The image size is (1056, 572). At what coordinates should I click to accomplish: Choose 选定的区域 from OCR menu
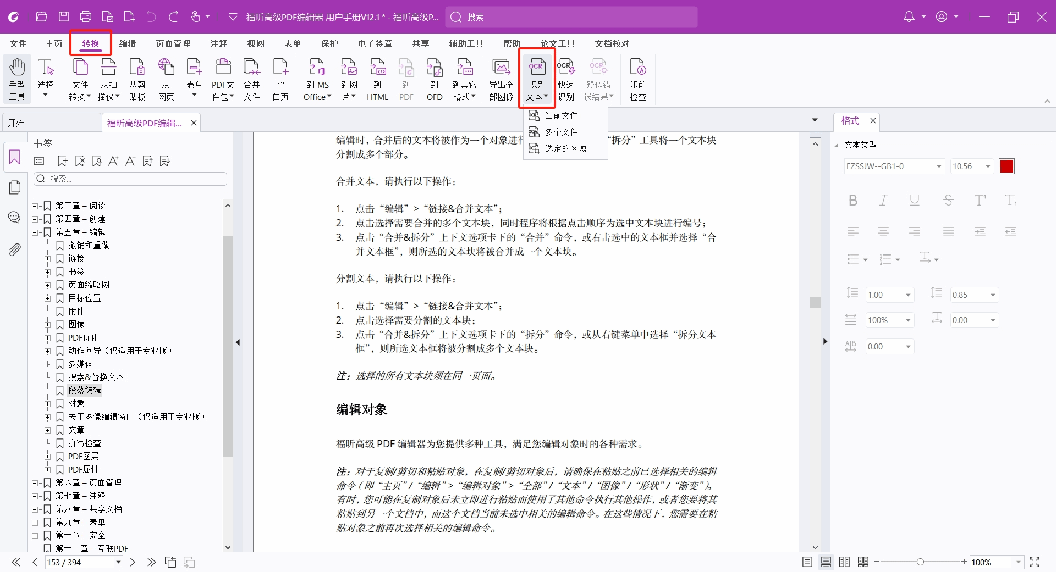(565, 149)
